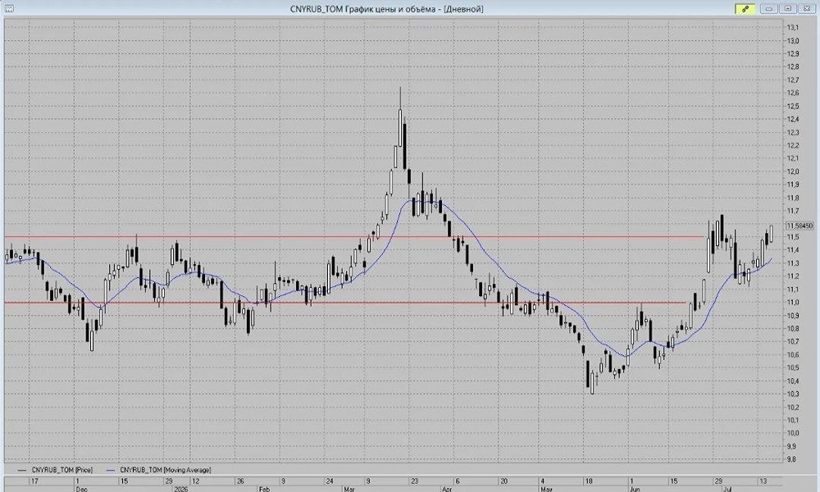Click the 13,1 price axis label
Screen dimensions: 820x492
(793, 27)
